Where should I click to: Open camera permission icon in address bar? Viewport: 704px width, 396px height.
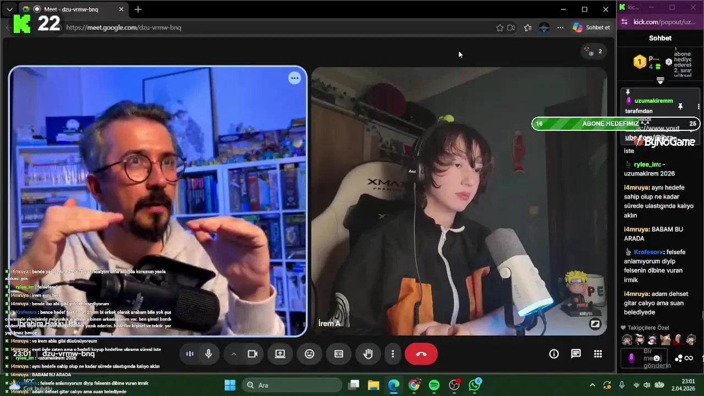511,28
